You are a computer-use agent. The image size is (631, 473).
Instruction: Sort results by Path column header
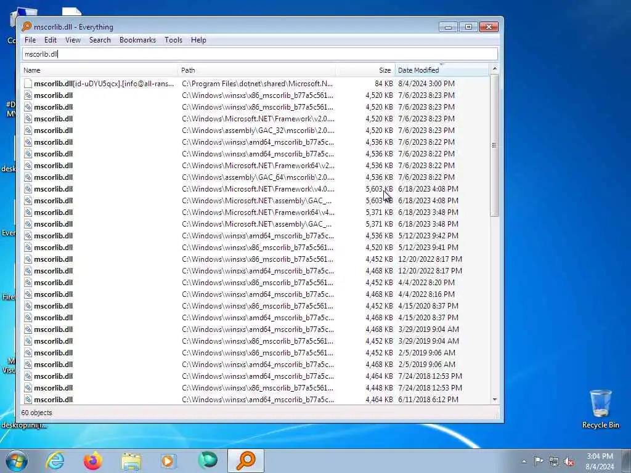click(256, 70)
